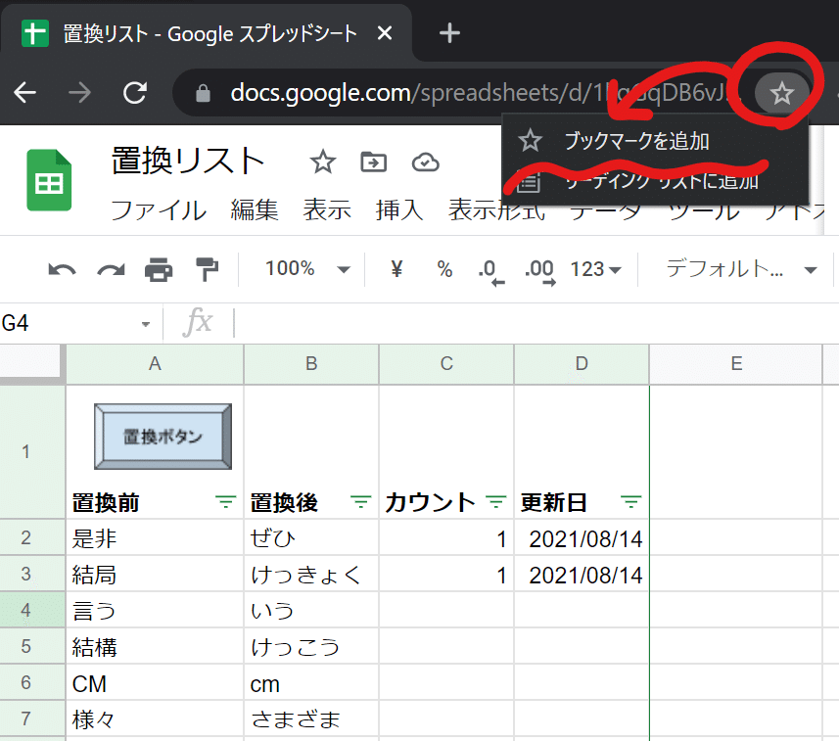Select cell containing 是非
The height and width of the screenshot is (741, 839).
tap(155, 537)
